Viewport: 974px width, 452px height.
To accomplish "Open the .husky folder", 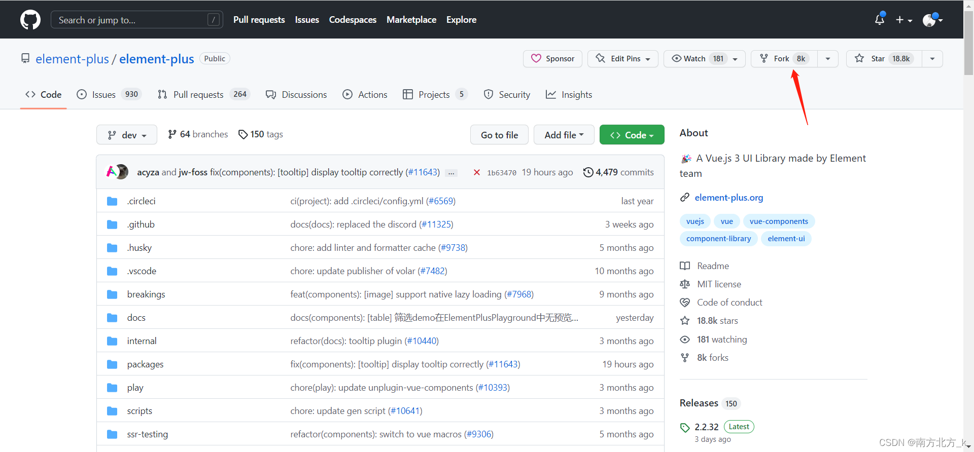I will (x=140, y=248).
